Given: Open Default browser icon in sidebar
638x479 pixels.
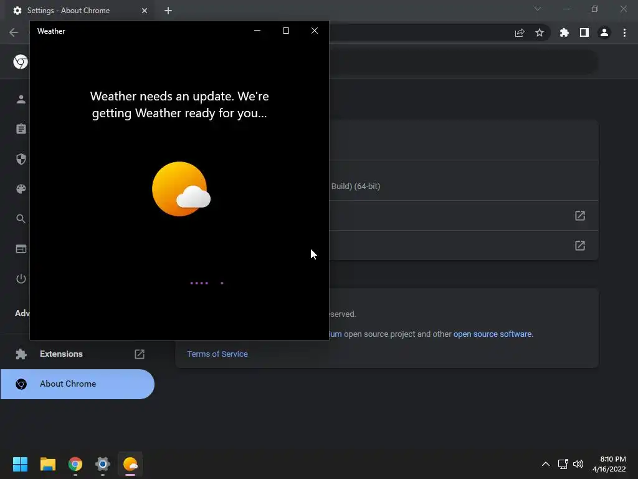Looking at the screenshot, I should pos(21,249).
